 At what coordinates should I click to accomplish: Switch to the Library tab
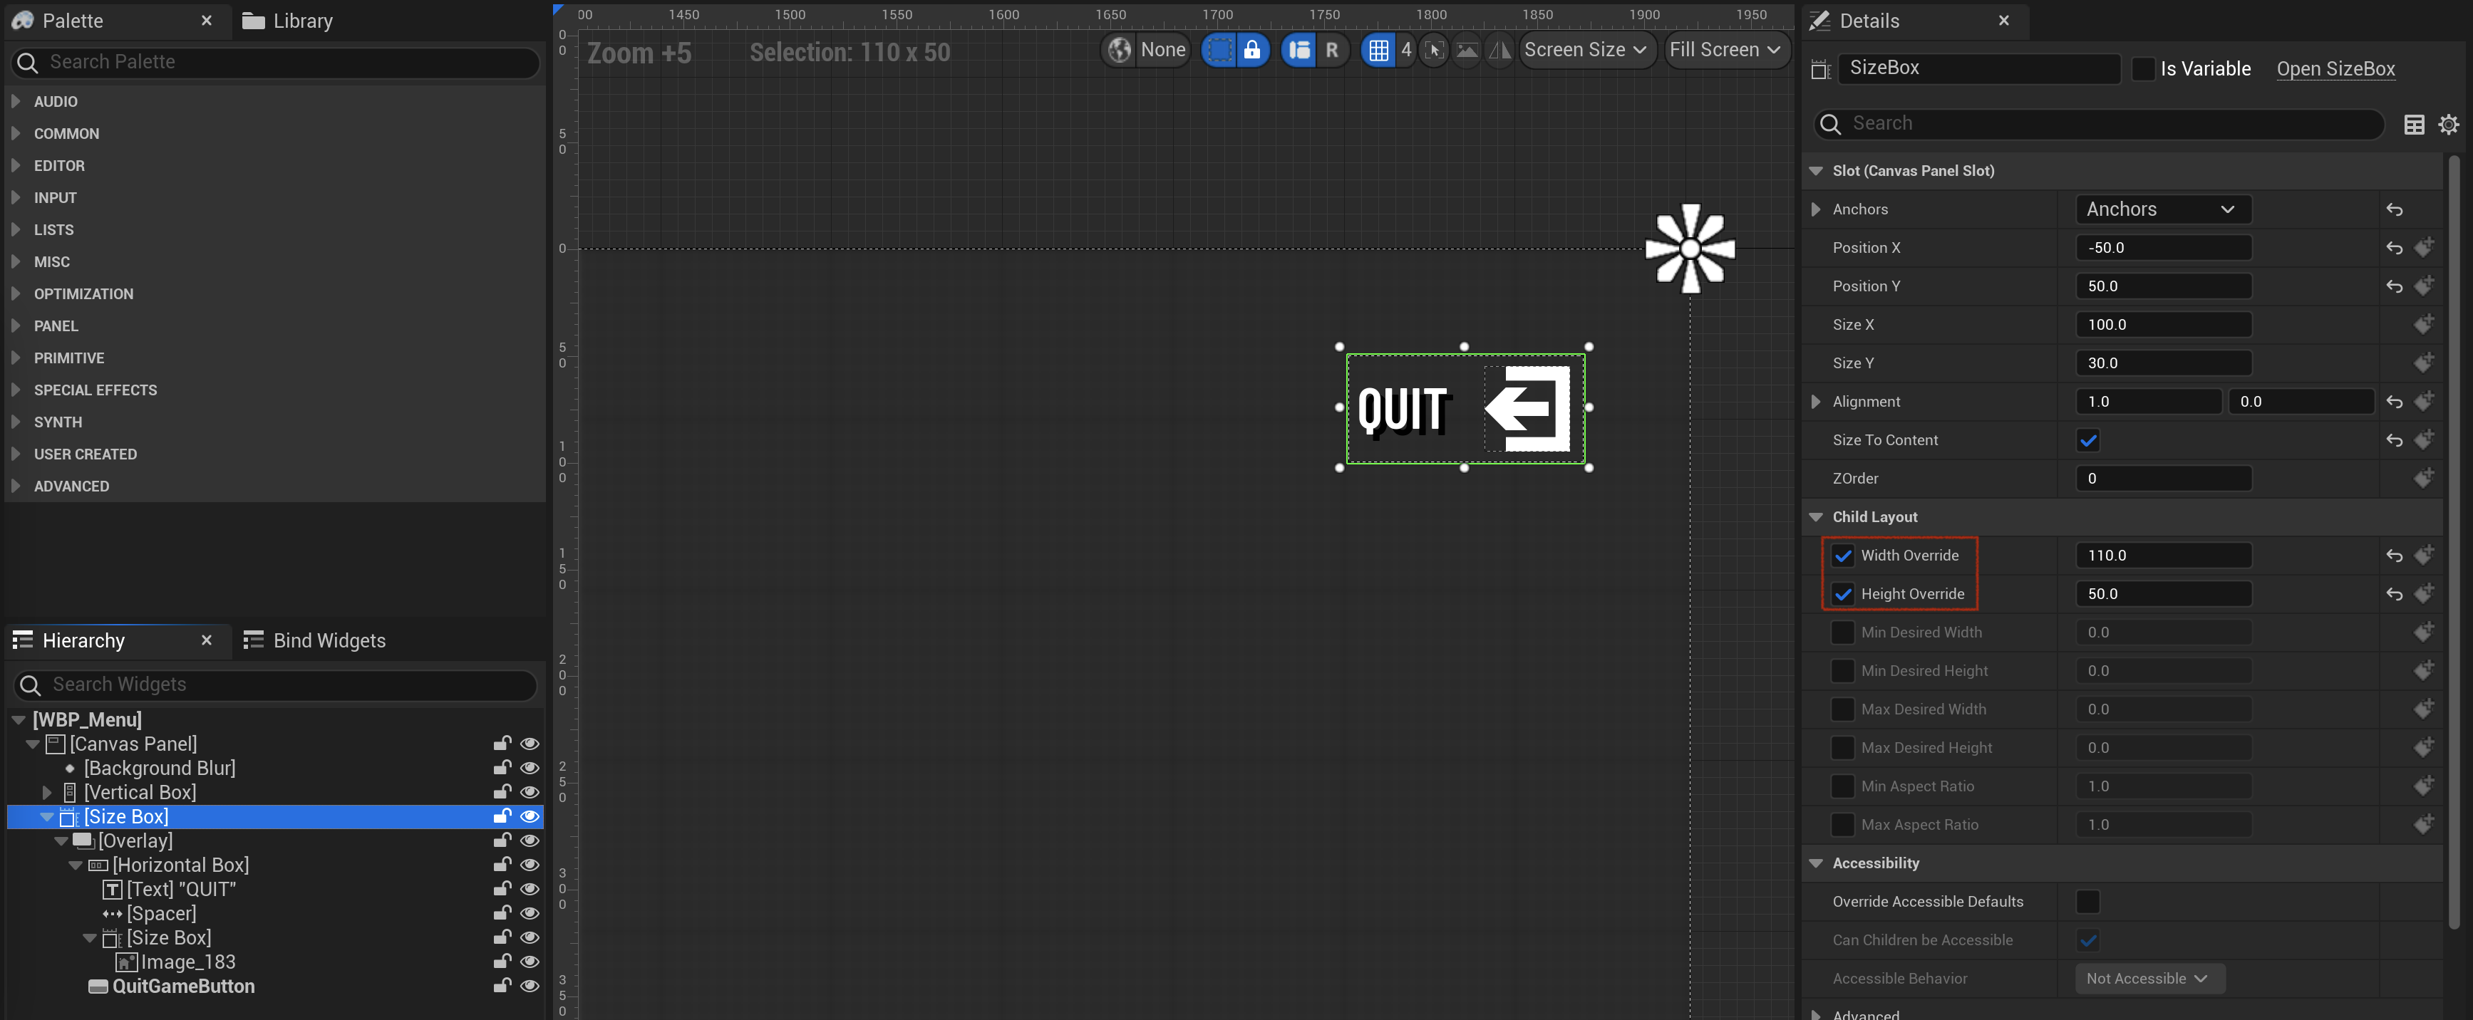pos(288,20)
